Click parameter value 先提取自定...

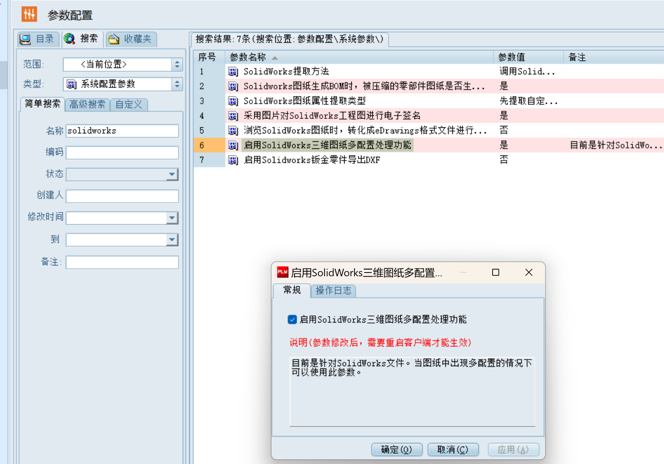click(529, 101)
